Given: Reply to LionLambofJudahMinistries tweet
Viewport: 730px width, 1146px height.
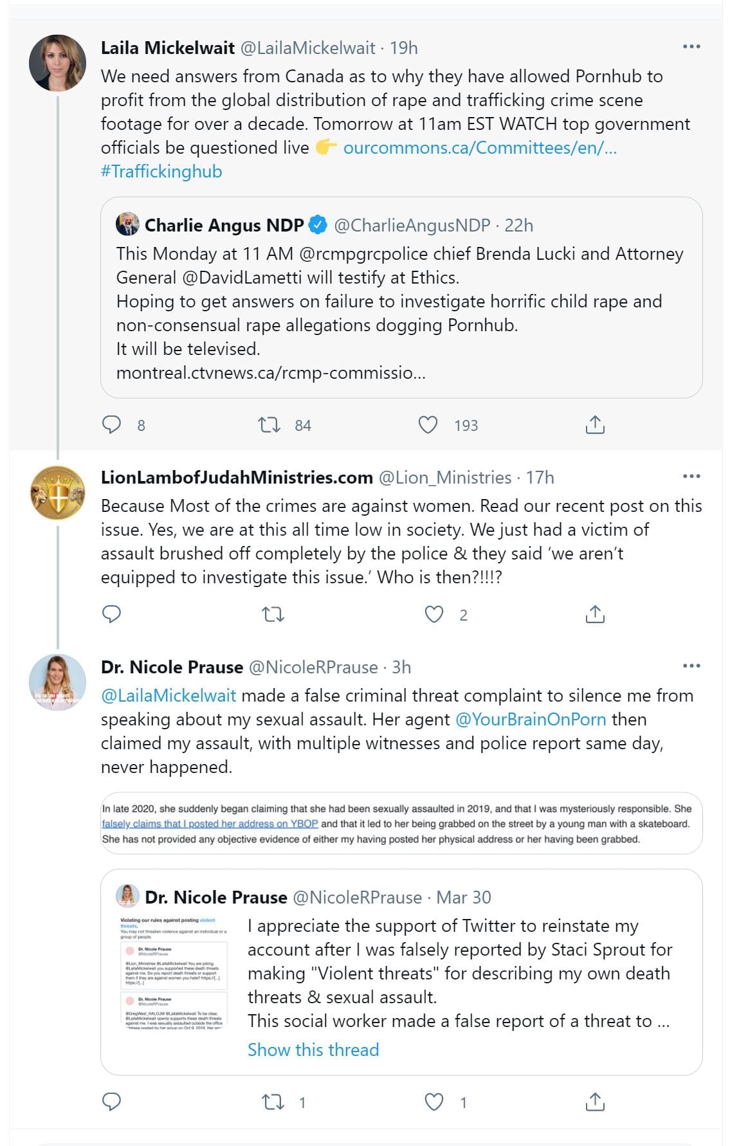Looking at the screenshot, I should click(112, 614).
